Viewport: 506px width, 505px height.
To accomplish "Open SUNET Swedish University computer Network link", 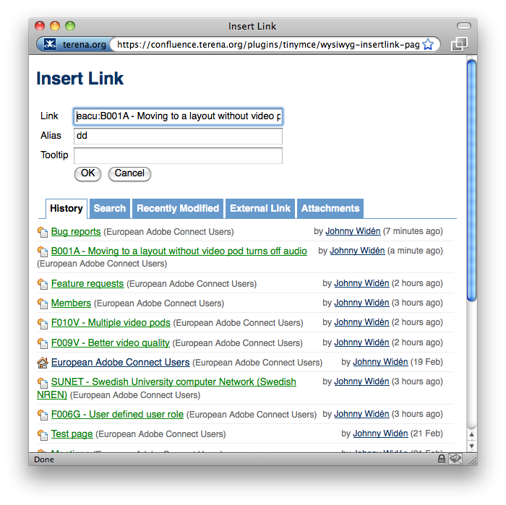I will pyautogui.click(x=173, y=381).
